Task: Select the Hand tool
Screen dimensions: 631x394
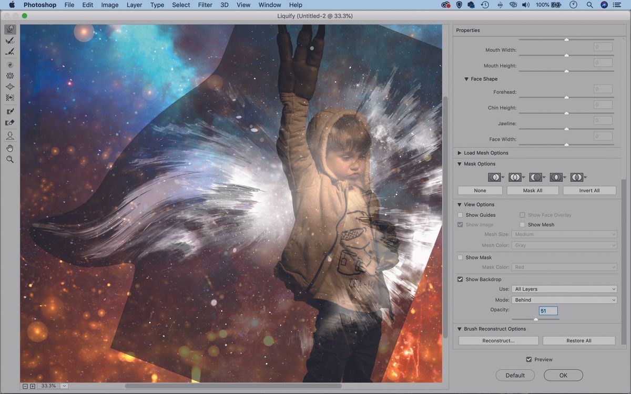Action: point(10,148)
